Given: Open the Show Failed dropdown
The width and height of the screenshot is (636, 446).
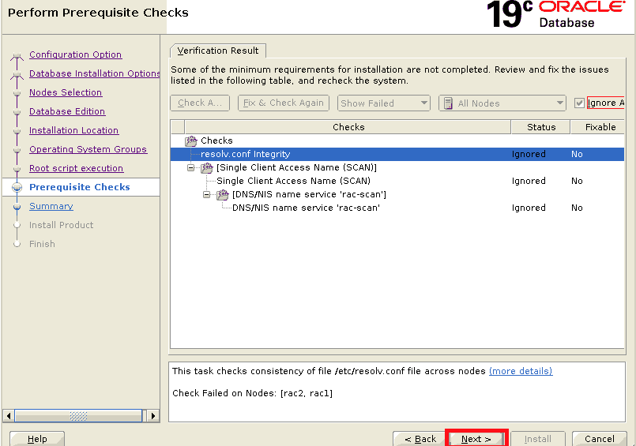Looking at the screenshot, I should (383, 103).
